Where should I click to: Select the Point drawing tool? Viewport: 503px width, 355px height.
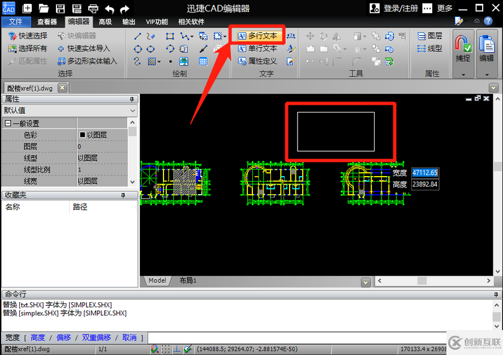click(x=170, y=61)
